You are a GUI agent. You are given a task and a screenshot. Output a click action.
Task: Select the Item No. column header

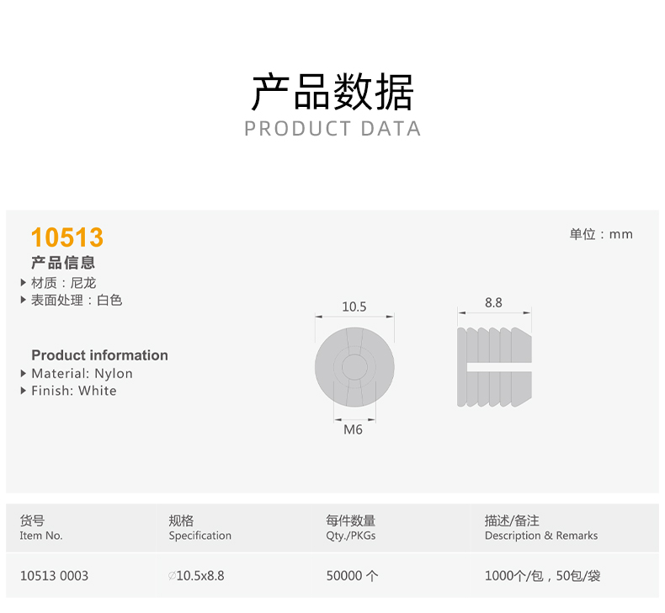(x=41, y=536)
